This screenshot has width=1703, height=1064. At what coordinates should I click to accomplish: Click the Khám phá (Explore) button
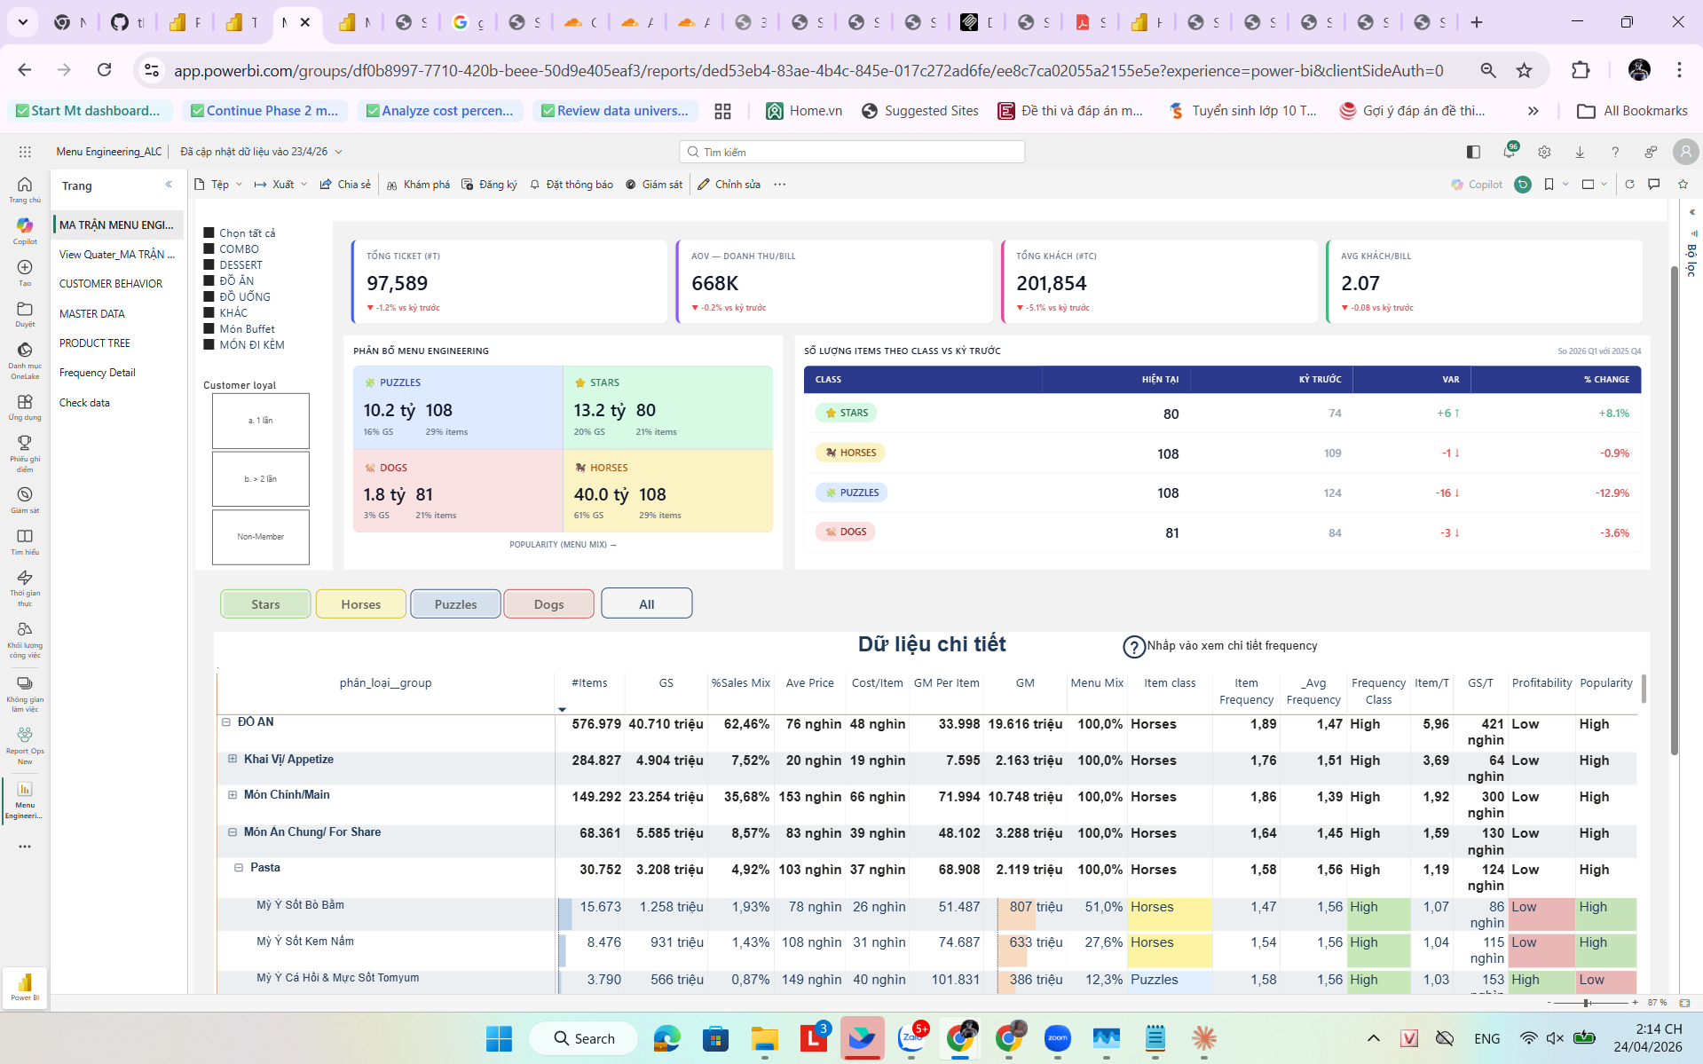(418, 184)
